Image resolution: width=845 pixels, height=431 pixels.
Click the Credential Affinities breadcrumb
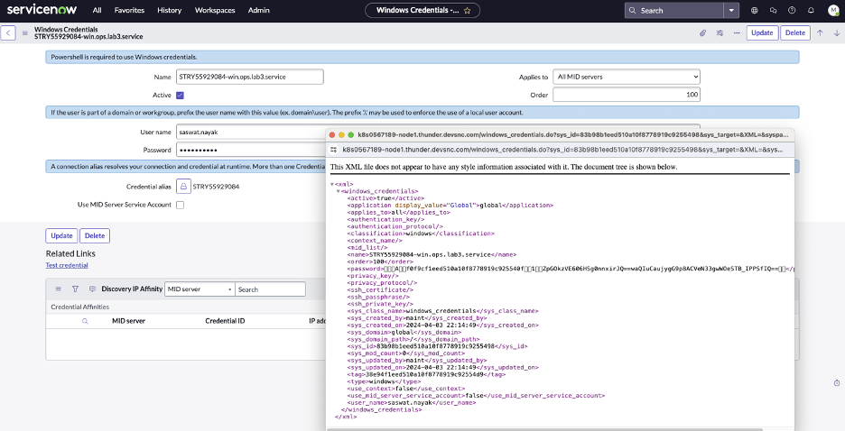(79, 307)
